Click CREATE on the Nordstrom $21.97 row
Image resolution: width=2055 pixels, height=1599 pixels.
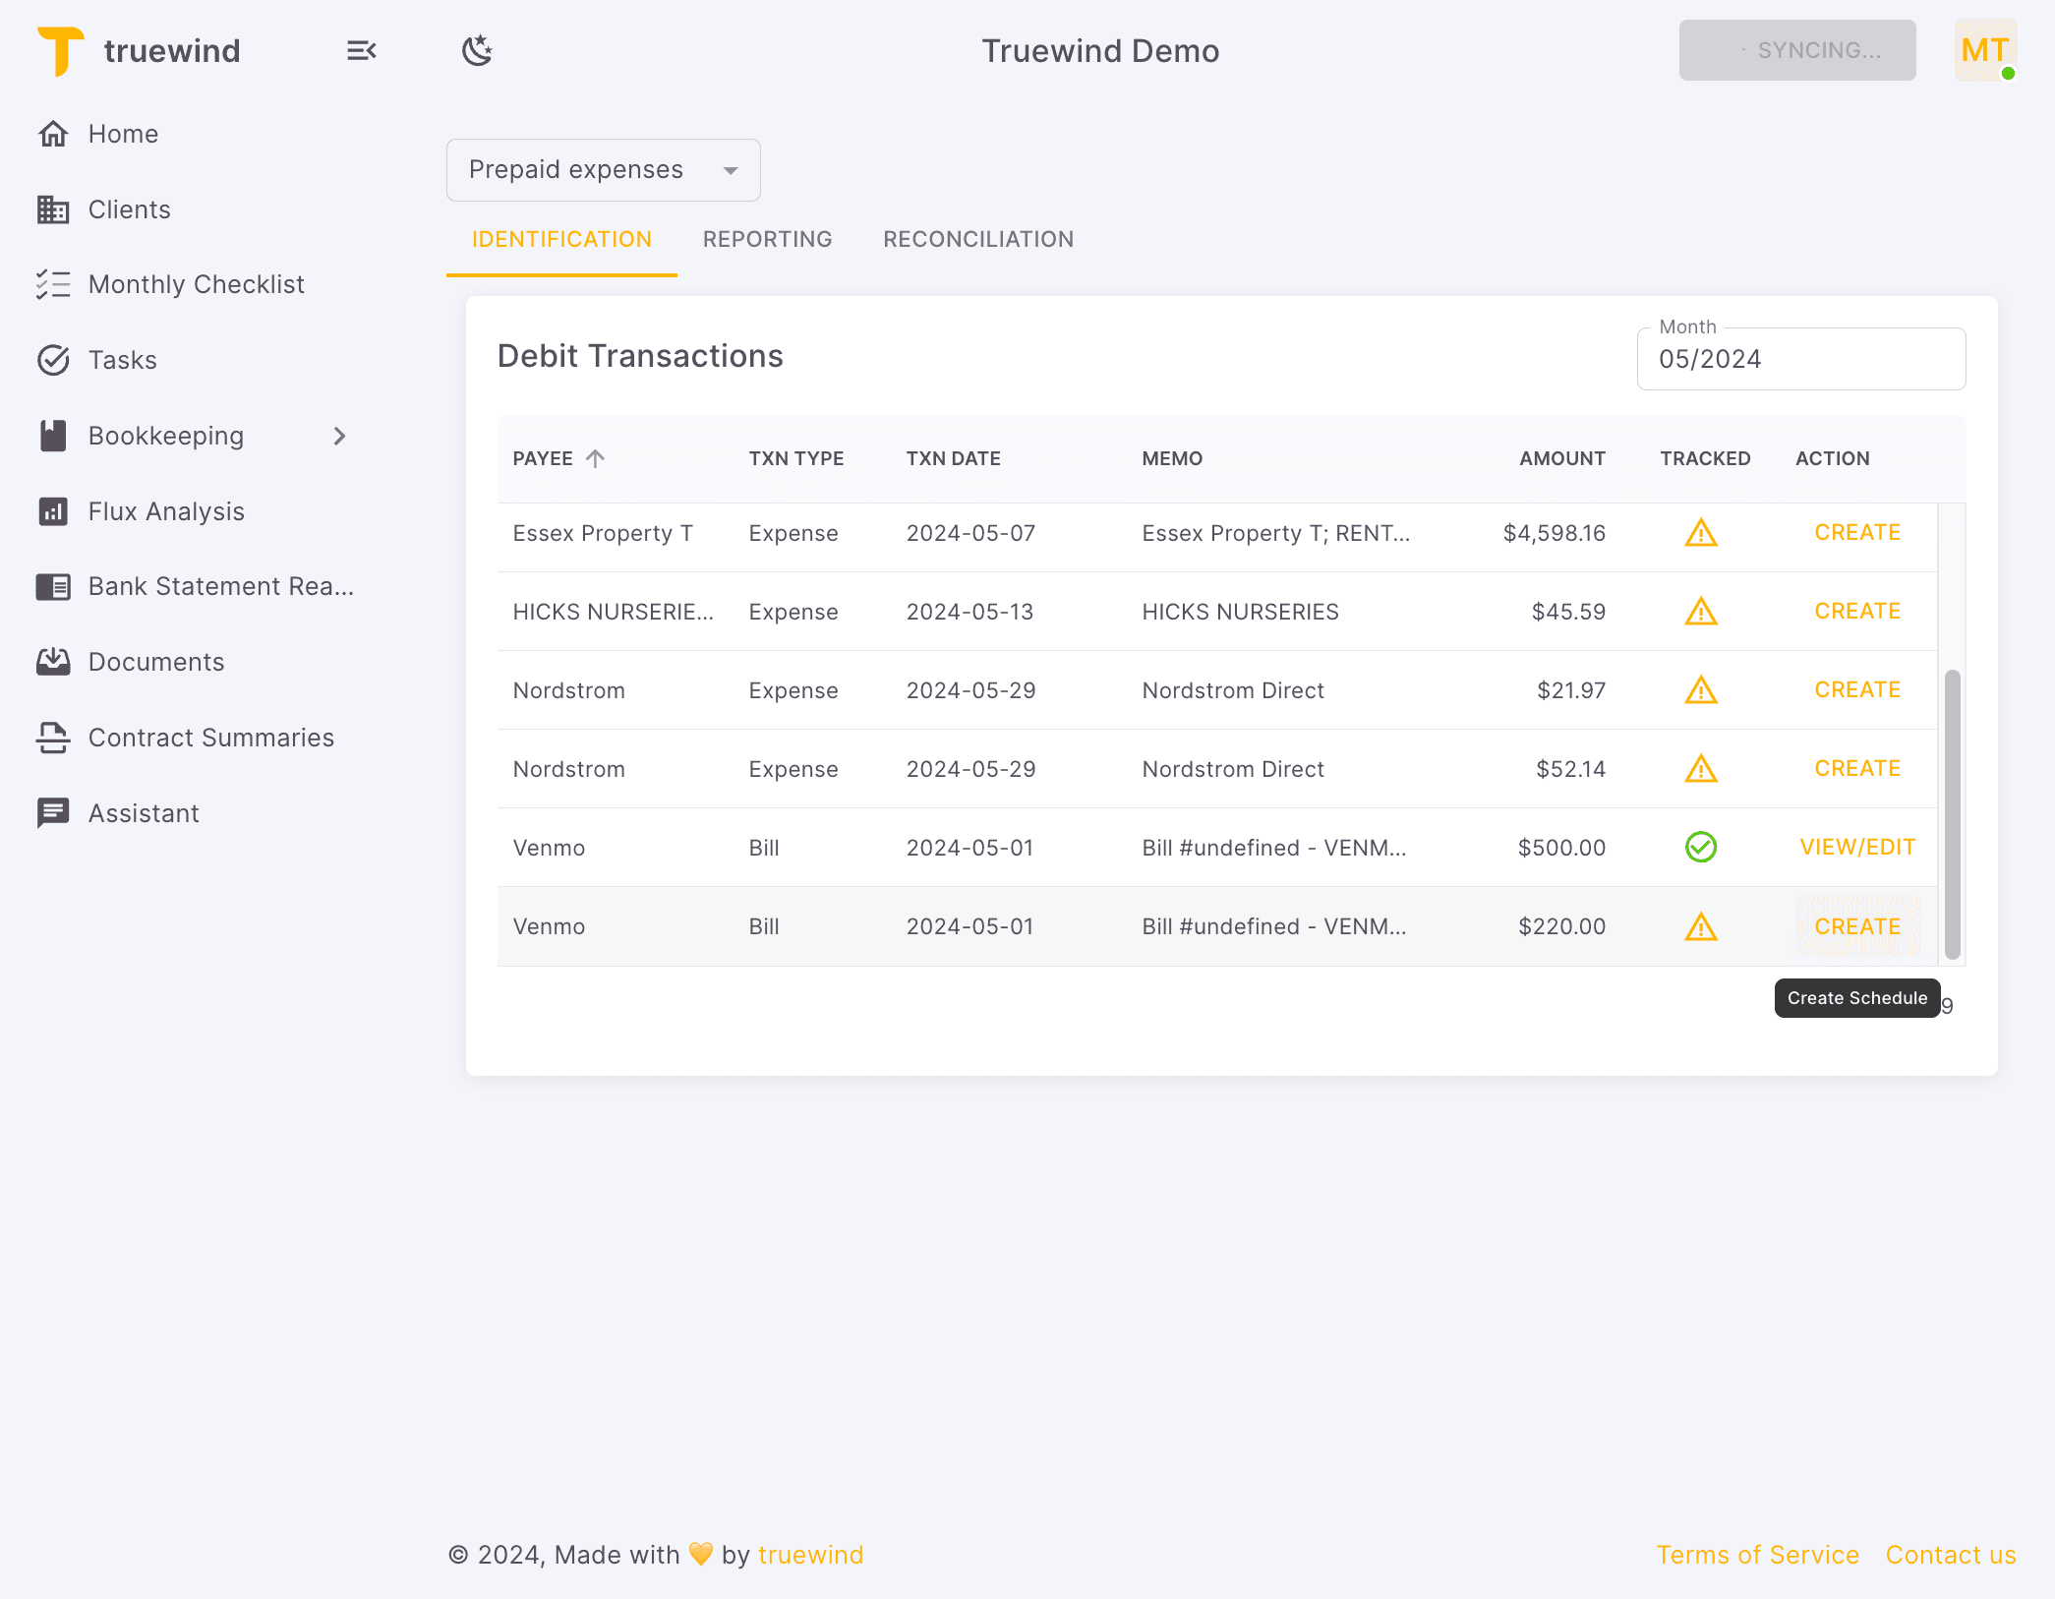tap(1856, 689)
